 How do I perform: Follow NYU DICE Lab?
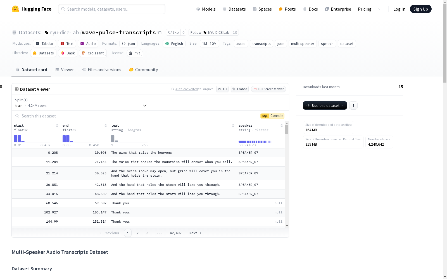click(210, 32)
